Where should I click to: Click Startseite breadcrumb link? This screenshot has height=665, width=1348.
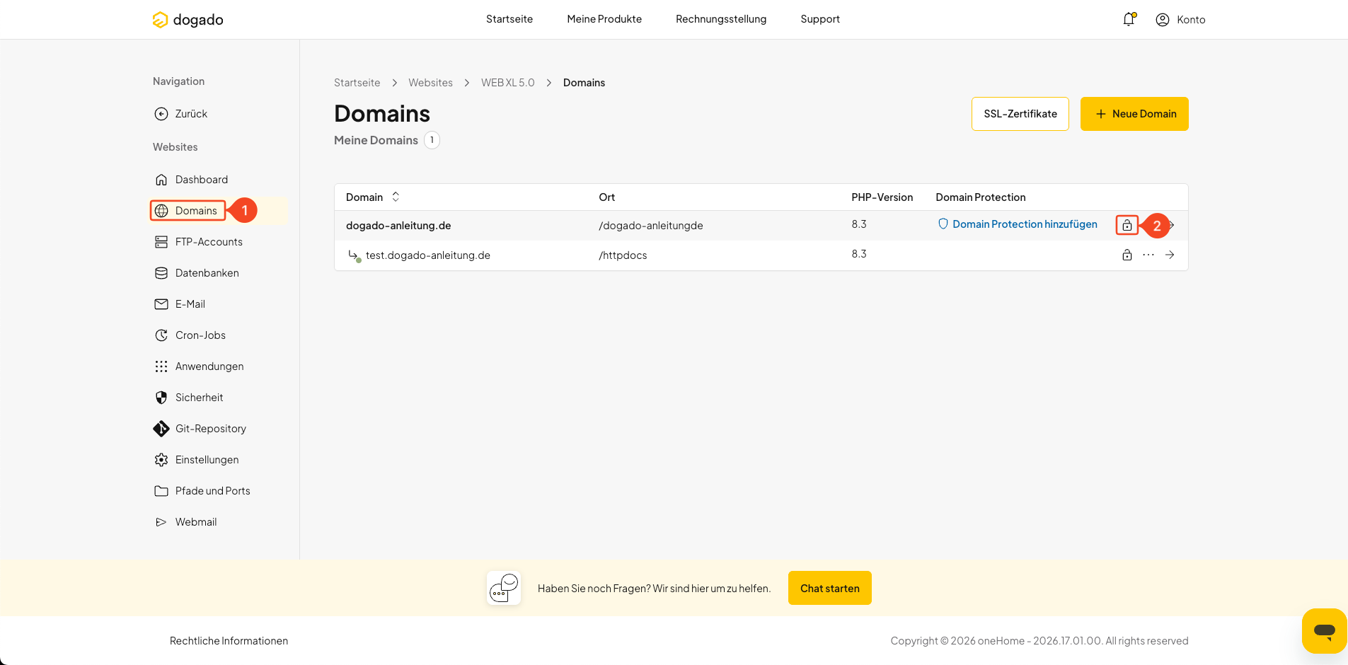(x=357, y=83)
